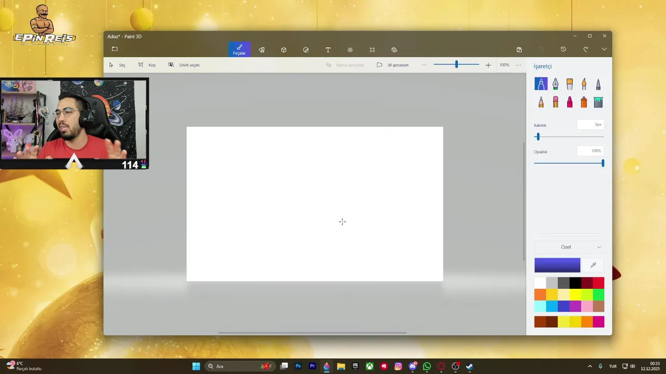
Task: Open the three-dots more options
Action: pos(518,65)
